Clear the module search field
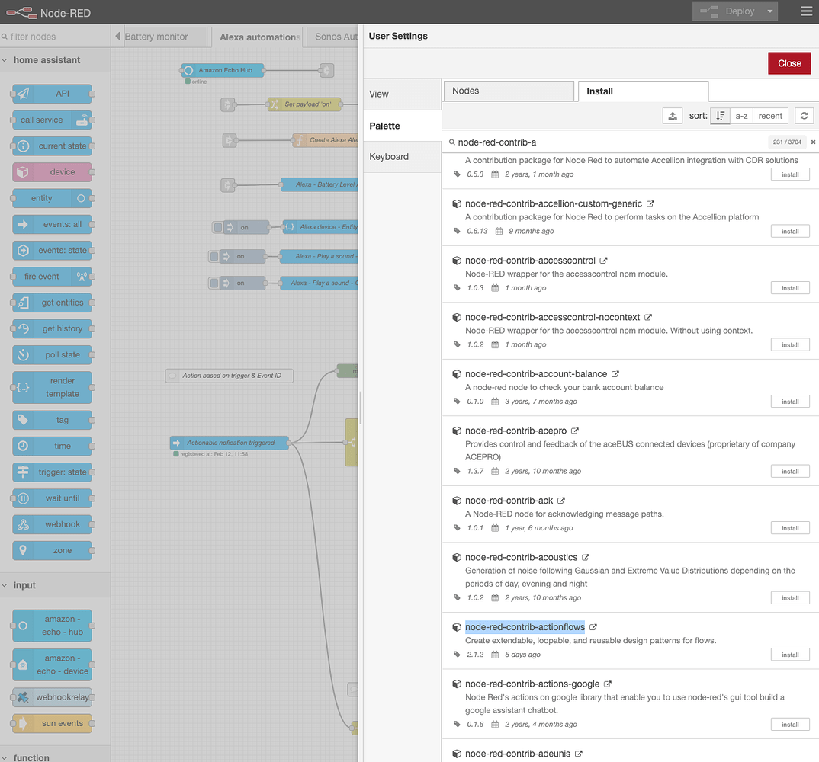819x762 pixels. pyautogui.click(x=813, y=142)
